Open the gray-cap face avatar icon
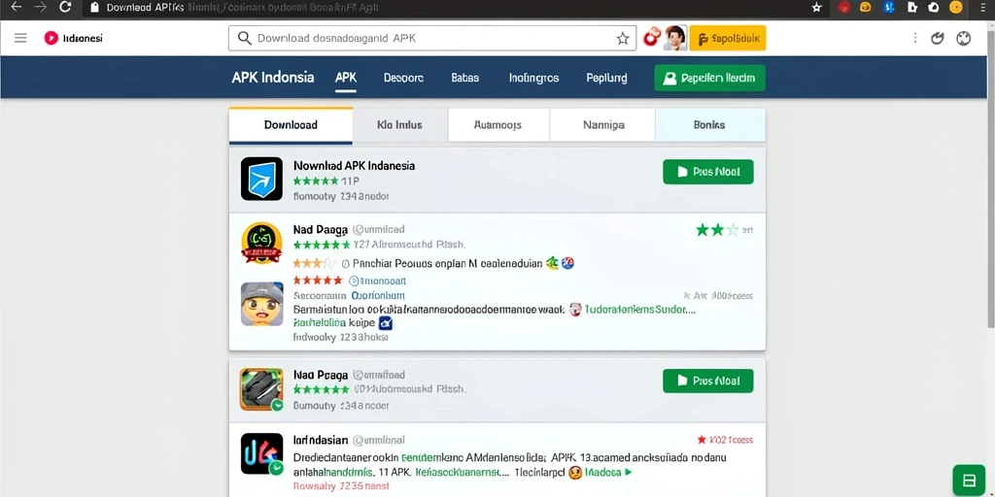This screenshot has width=995, height=497. coord(261,304)
